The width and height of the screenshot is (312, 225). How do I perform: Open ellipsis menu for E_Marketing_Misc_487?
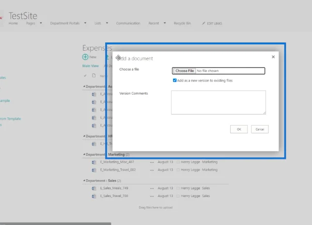click(x=152, y=162)
